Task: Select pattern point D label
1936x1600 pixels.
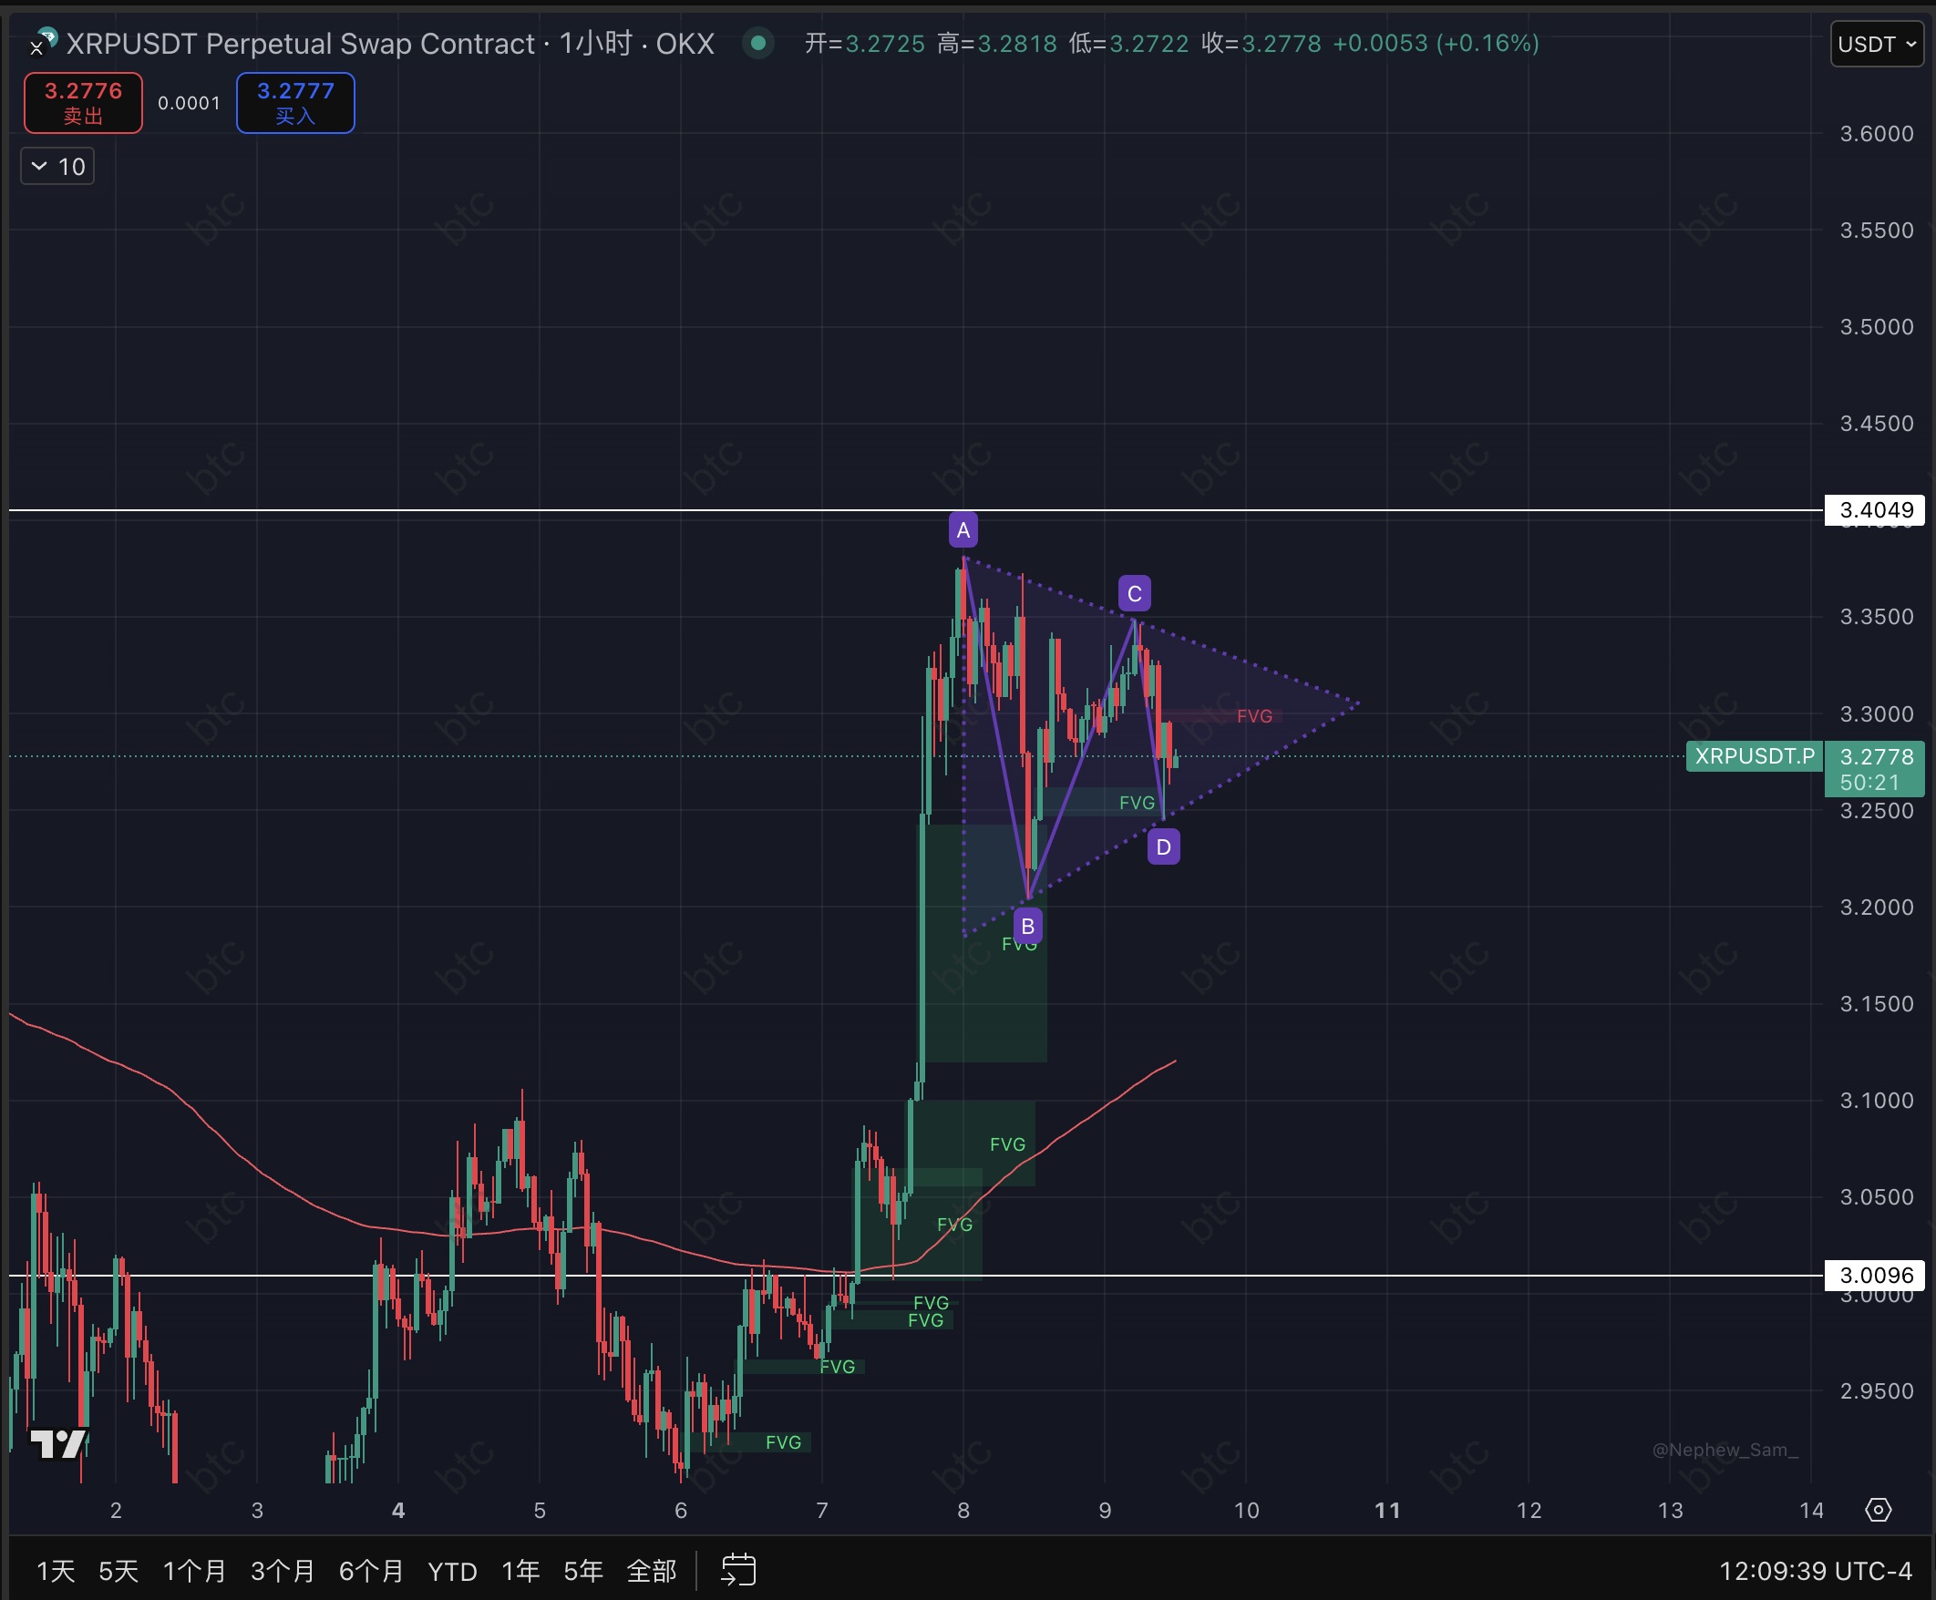Action: point(1163,846)
